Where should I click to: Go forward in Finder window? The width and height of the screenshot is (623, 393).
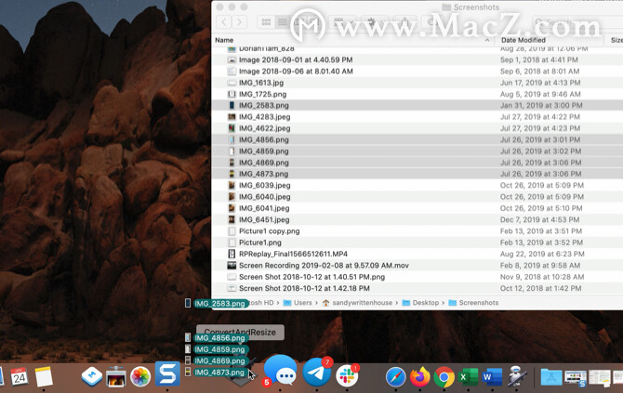click(x=239, y=22)
